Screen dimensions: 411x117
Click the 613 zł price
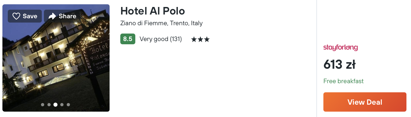pos(339,64)
